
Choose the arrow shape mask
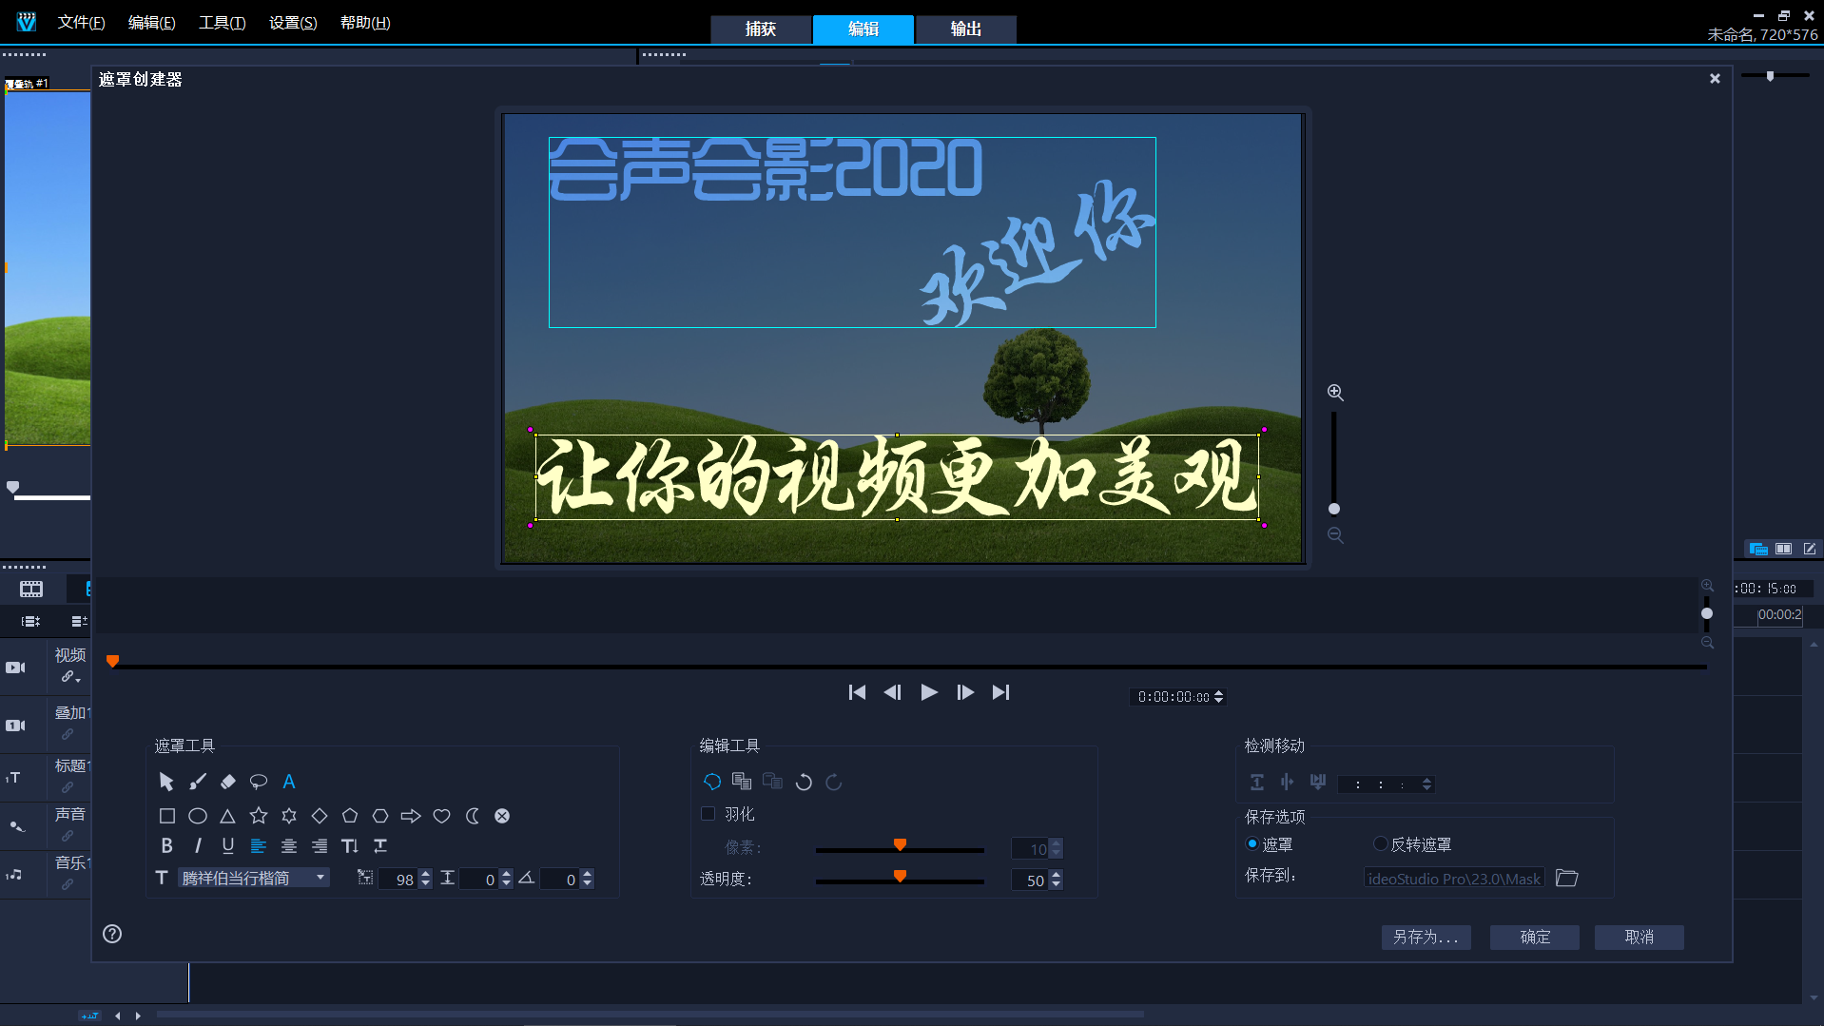[411, 816]
